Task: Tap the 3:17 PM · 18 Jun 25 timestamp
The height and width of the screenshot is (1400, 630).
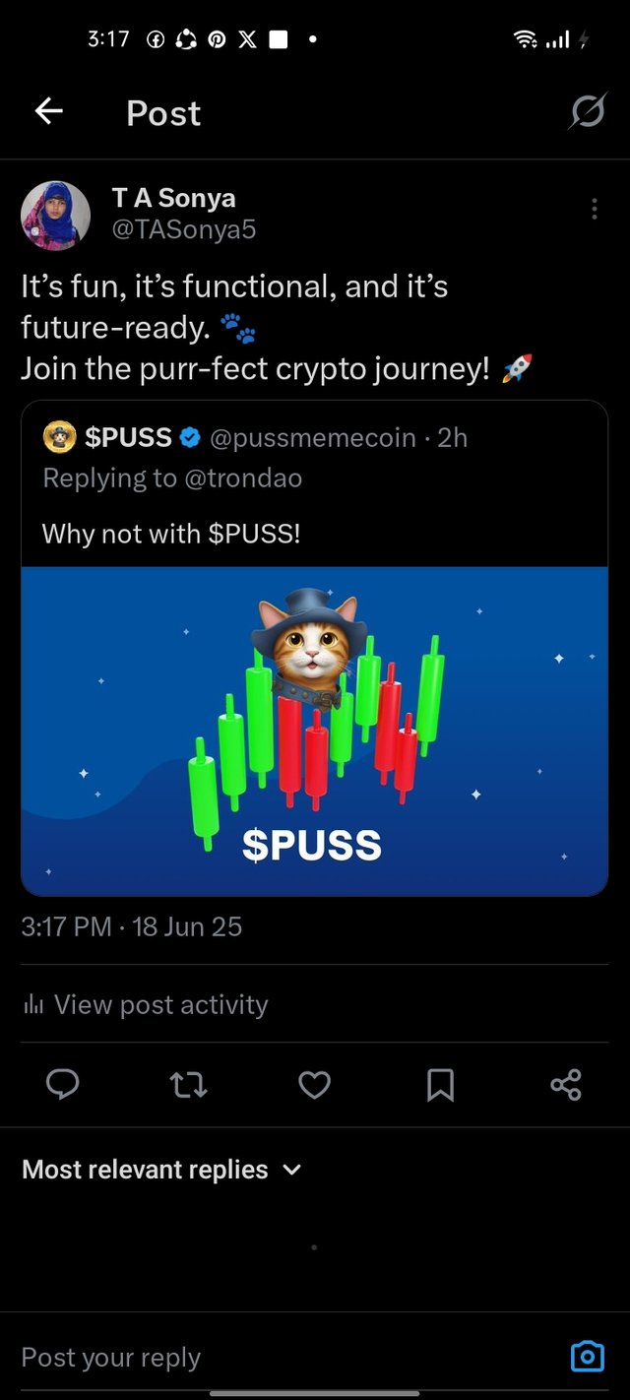Action: 132,926
